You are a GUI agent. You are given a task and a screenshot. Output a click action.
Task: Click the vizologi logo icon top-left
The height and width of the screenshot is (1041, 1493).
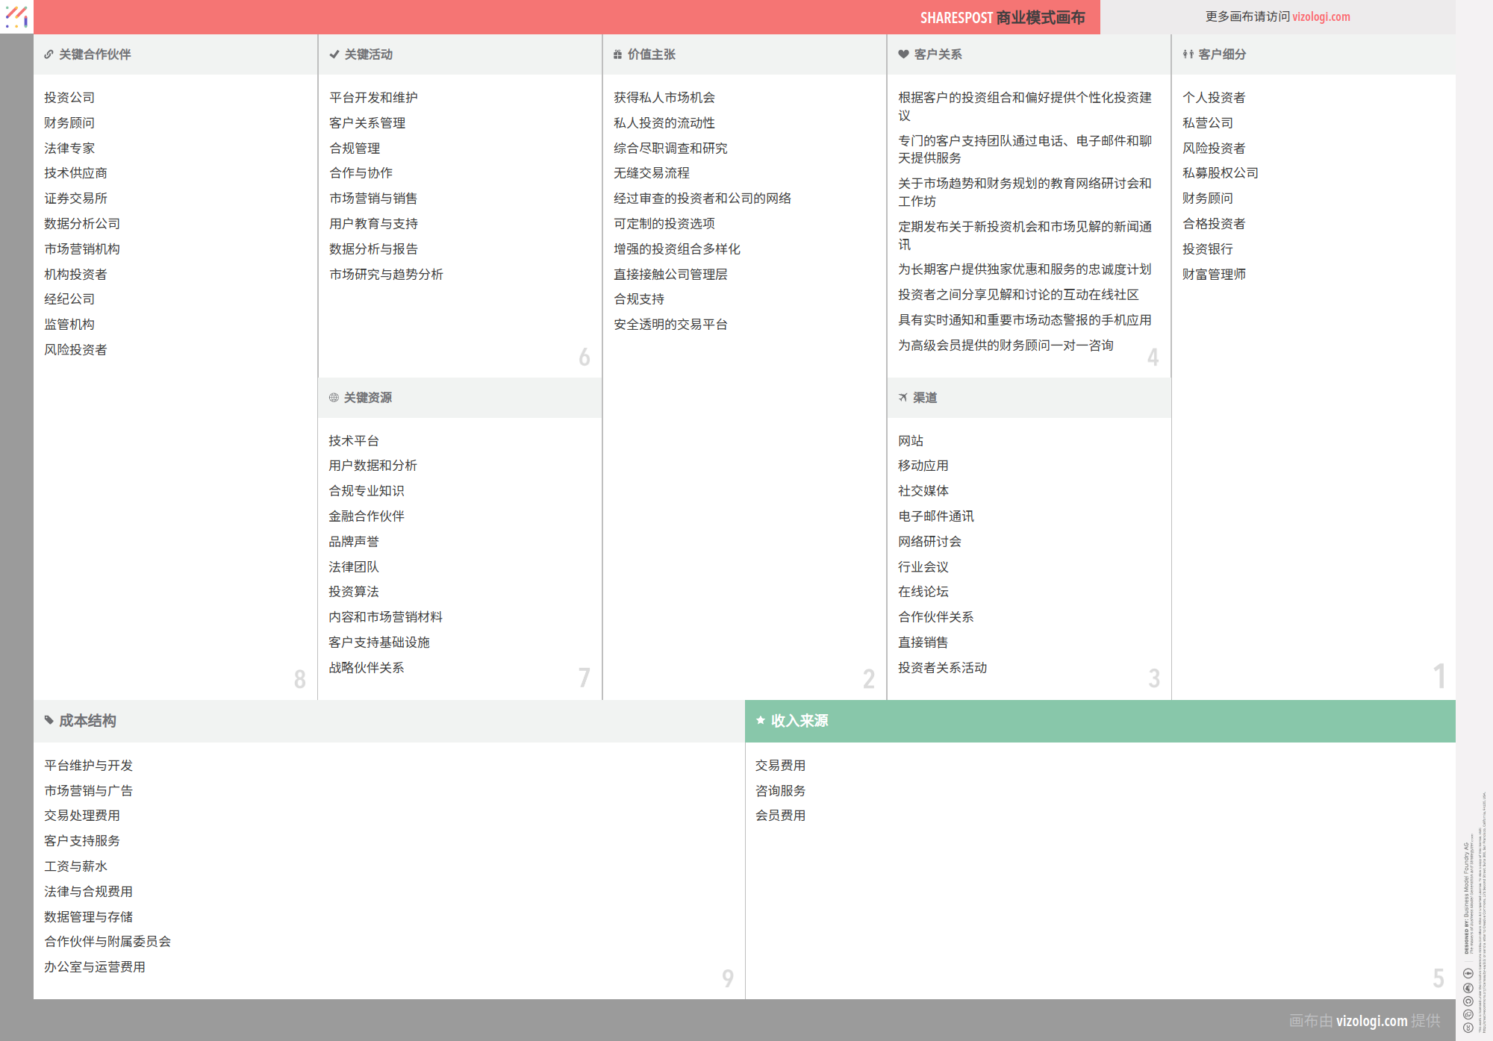click(x=16, y=16)
